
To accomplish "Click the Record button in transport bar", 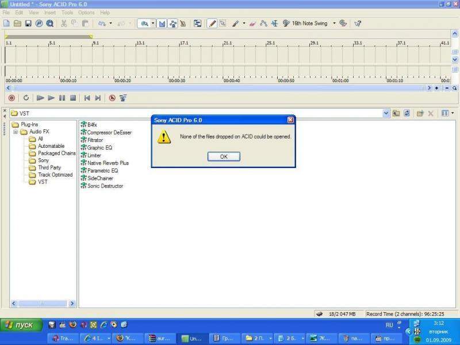I will point(11,98).
